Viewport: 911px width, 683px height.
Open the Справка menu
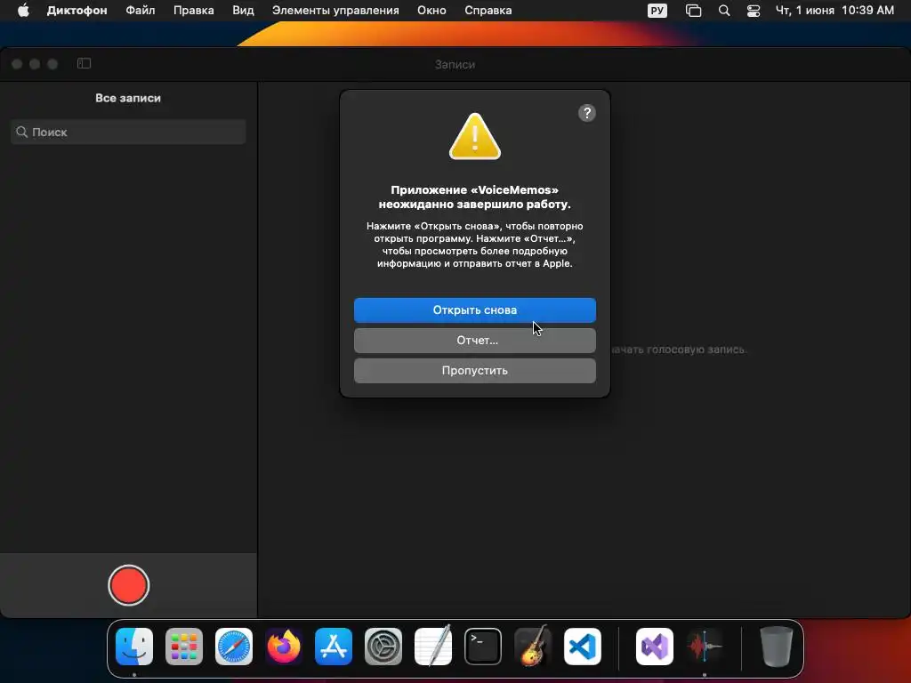click(488, 11)
